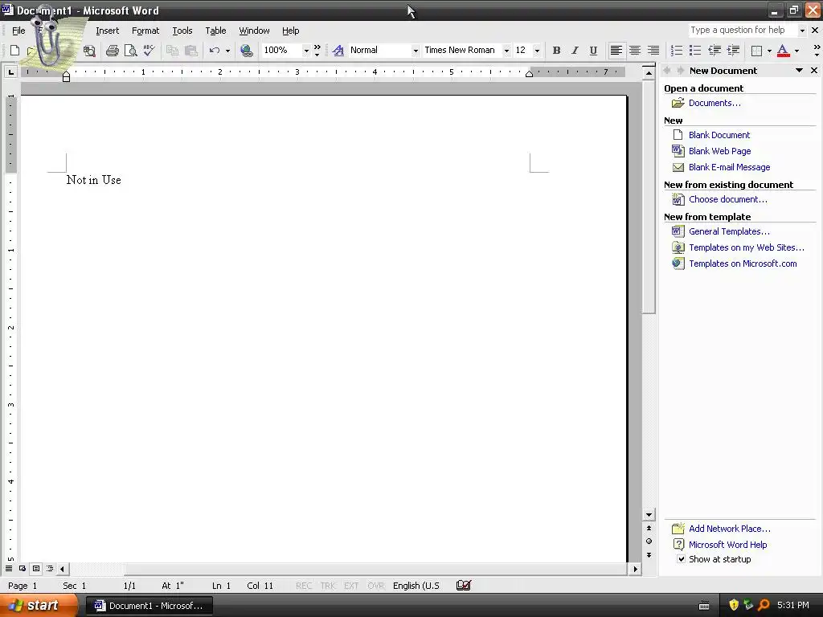Click the Insert Hyperlink globe icon
Image resolution: width=823 pixels, height=617 pixels.
pos(246,51)
